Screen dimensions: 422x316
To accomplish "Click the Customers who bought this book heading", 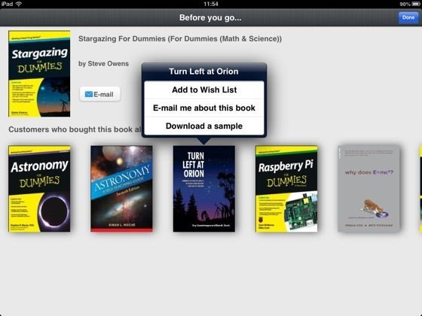I will tap(75, 129).
